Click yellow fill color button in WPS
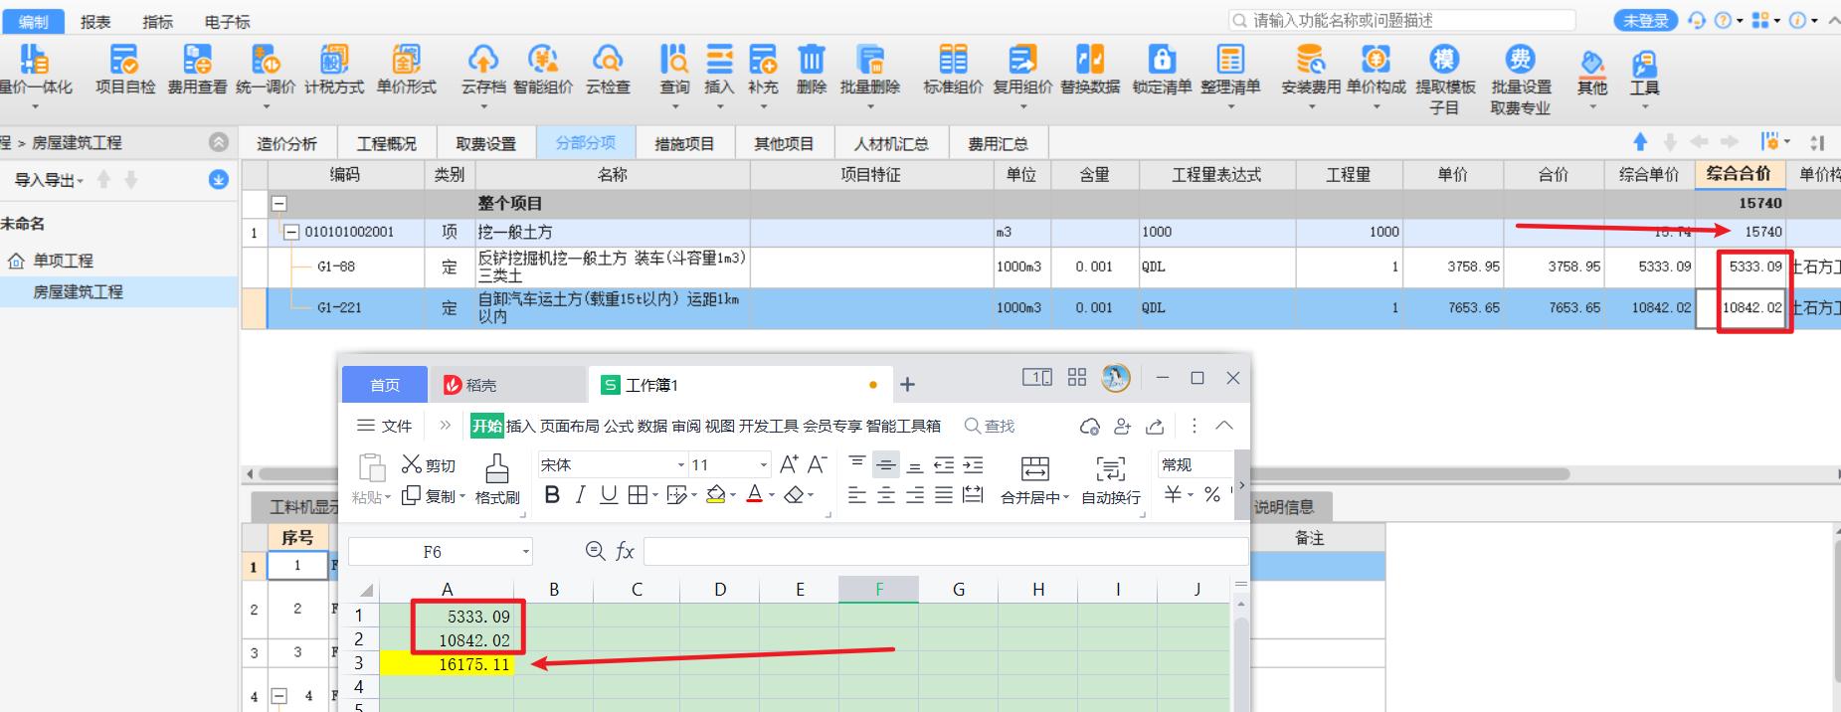This screenshot has height=712, width=1841. point(715,495)
